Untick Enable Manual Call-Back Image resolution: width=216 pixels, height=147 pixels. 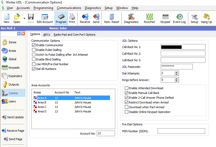(x=126, y=93)
